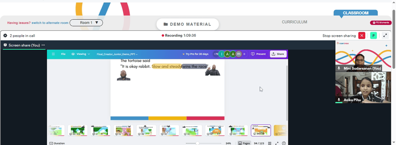Open grid view icon
Viewport: 396px width, 145px height.
coord(270,143)
